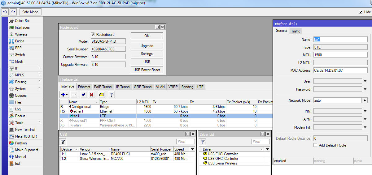Click the enable checkmark icon in Interface List
The image size is (372, 175).
[84, 95]
